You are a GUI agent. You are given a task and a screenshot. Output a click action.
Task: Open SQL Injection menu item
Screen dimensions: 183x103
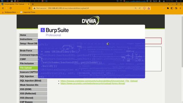click(x=29, y=76)
